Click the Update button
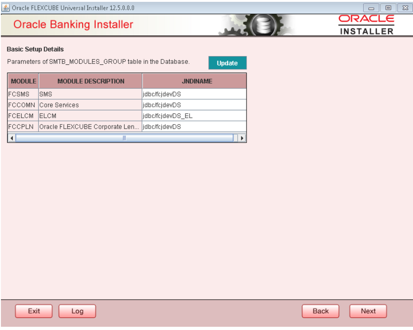This screenshot has width=413, height=330. coord(227,63)
